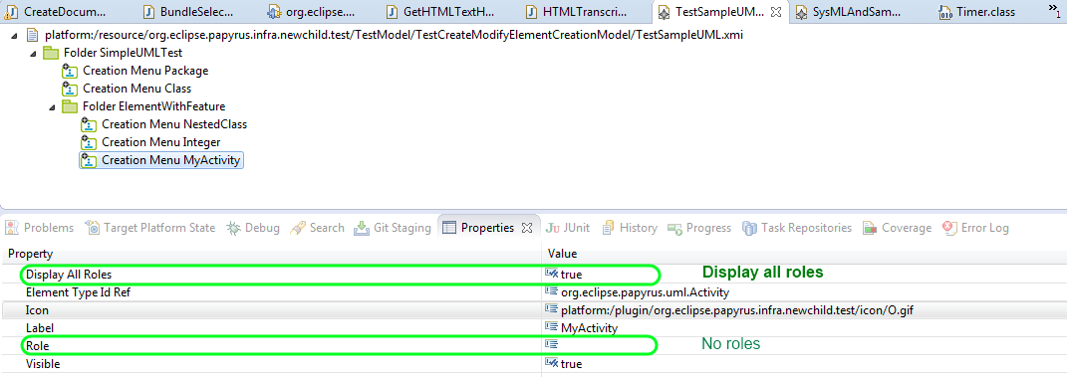The image size is (1067, 377).
Task: Click the Property column header
Action: [272, 254]
